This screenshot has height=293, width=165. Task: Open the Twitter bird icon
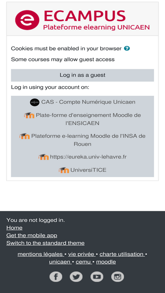[76, 277]
